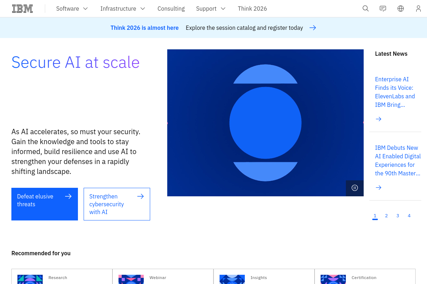The image size is (427, 284).
Task: Open the chat message icon
Action: click(x=383, y=9)
